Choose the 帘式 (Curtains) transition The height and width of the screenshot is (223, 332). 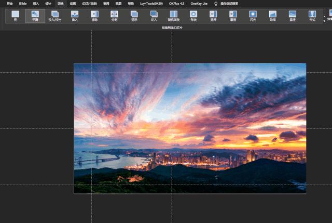coord(312,16)
